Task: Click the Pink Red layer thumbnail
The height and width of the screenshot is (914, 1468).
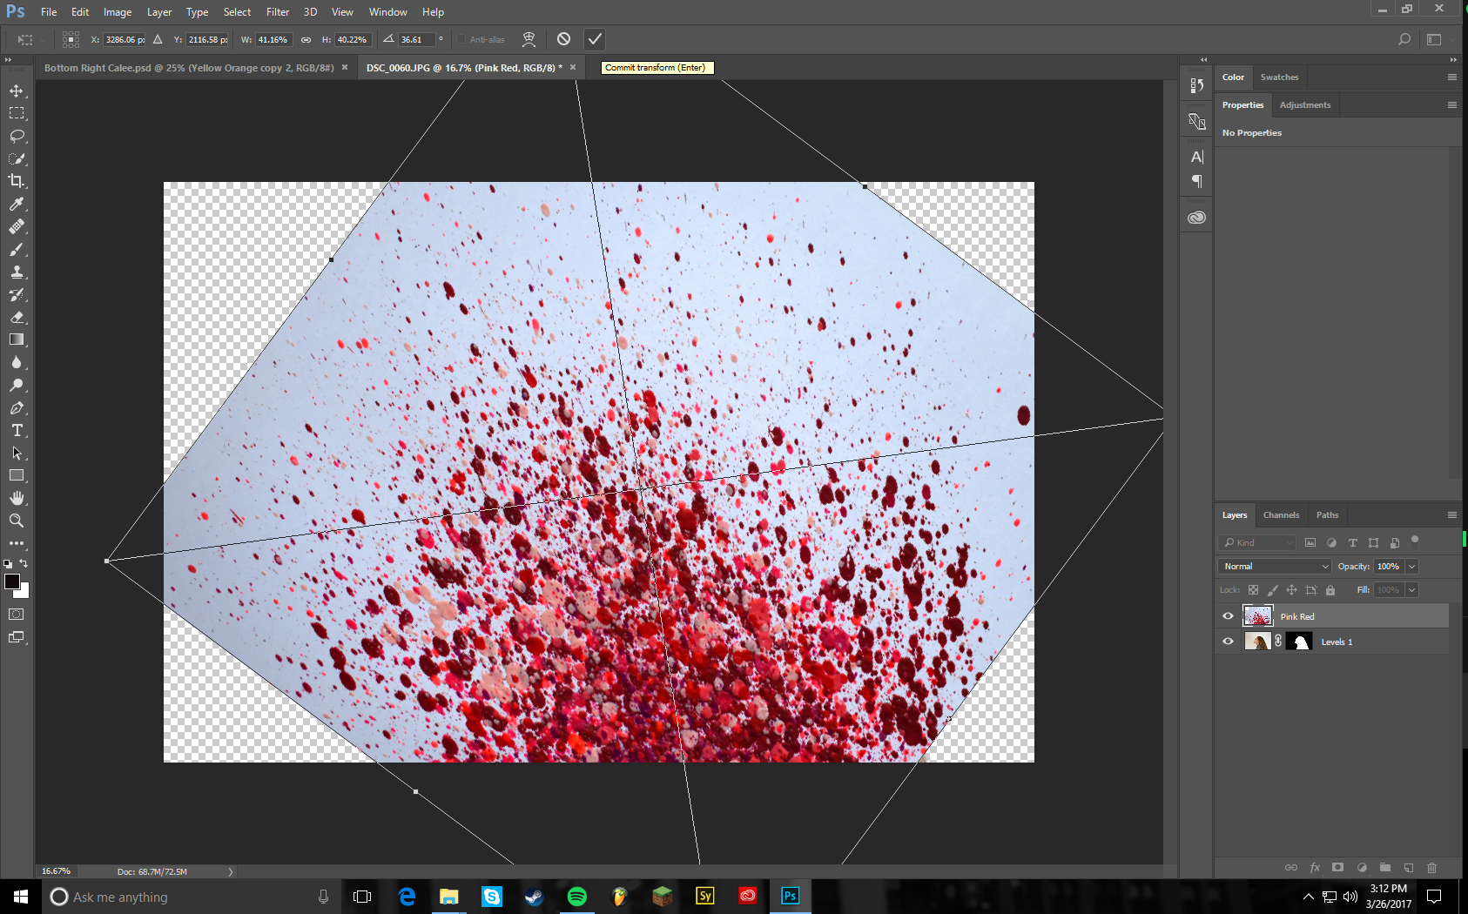Action: [1257, 616]
